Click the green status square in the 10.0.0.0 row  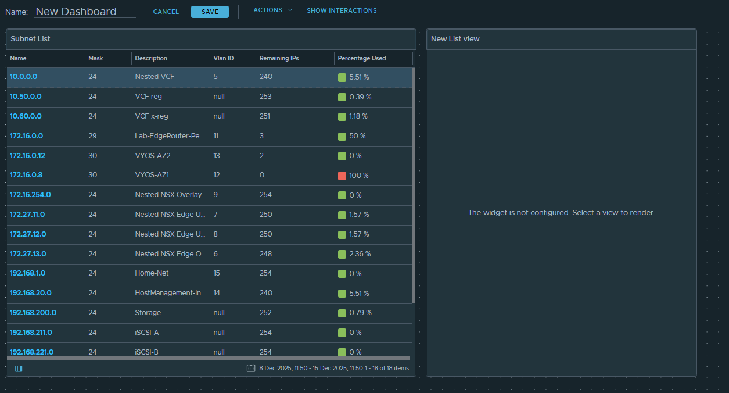pos(342,77)
